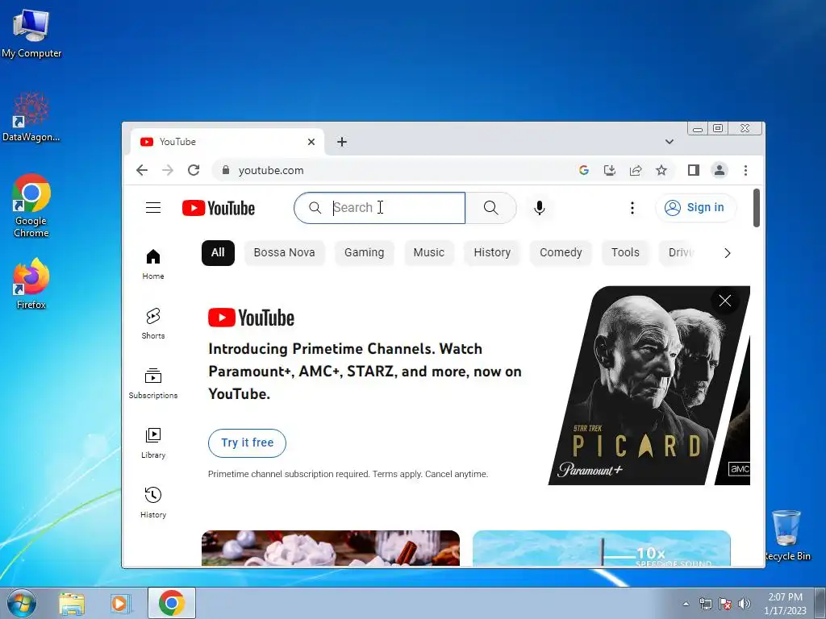Dismiss the Primetime Channels banner

[725, 301]
